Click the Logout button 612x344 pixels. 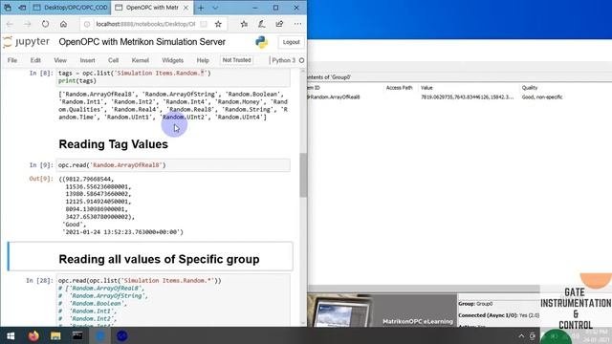[291, 42]
